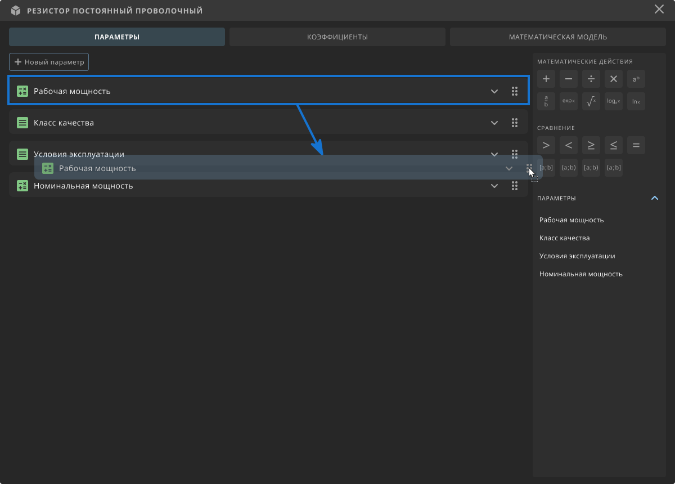Insert the log base a function
The width and height of the screenshot is (675, 484).
pos(614,101)
